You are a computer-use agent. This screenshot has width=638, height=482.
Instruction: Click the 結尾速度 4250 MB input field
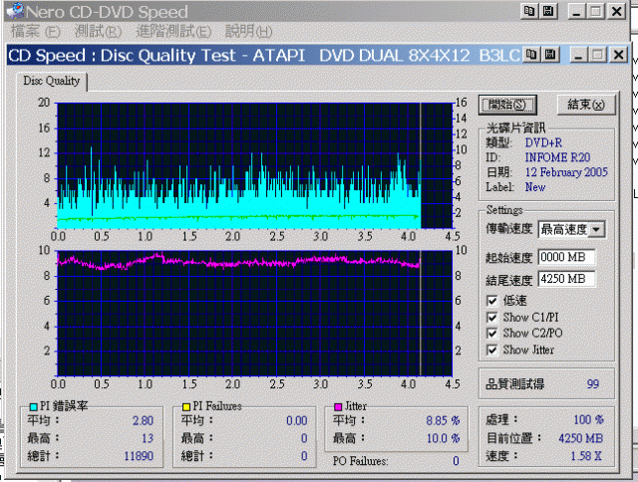coord(567,279)
